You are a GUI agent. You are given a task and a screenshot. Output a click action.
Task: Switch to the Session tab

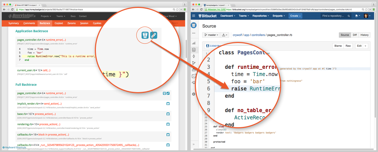[x=85, y=23]
